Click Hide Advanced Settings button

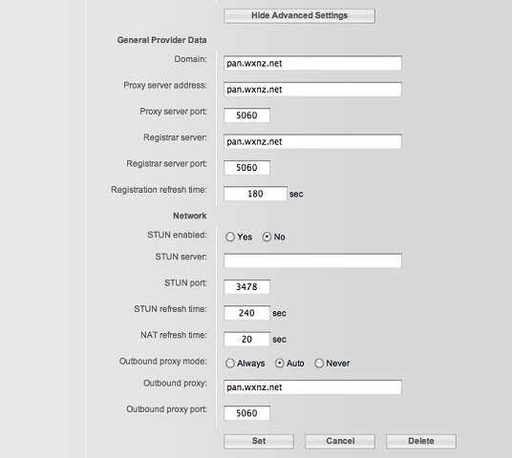pyautogui.click(x=299, y=15)
